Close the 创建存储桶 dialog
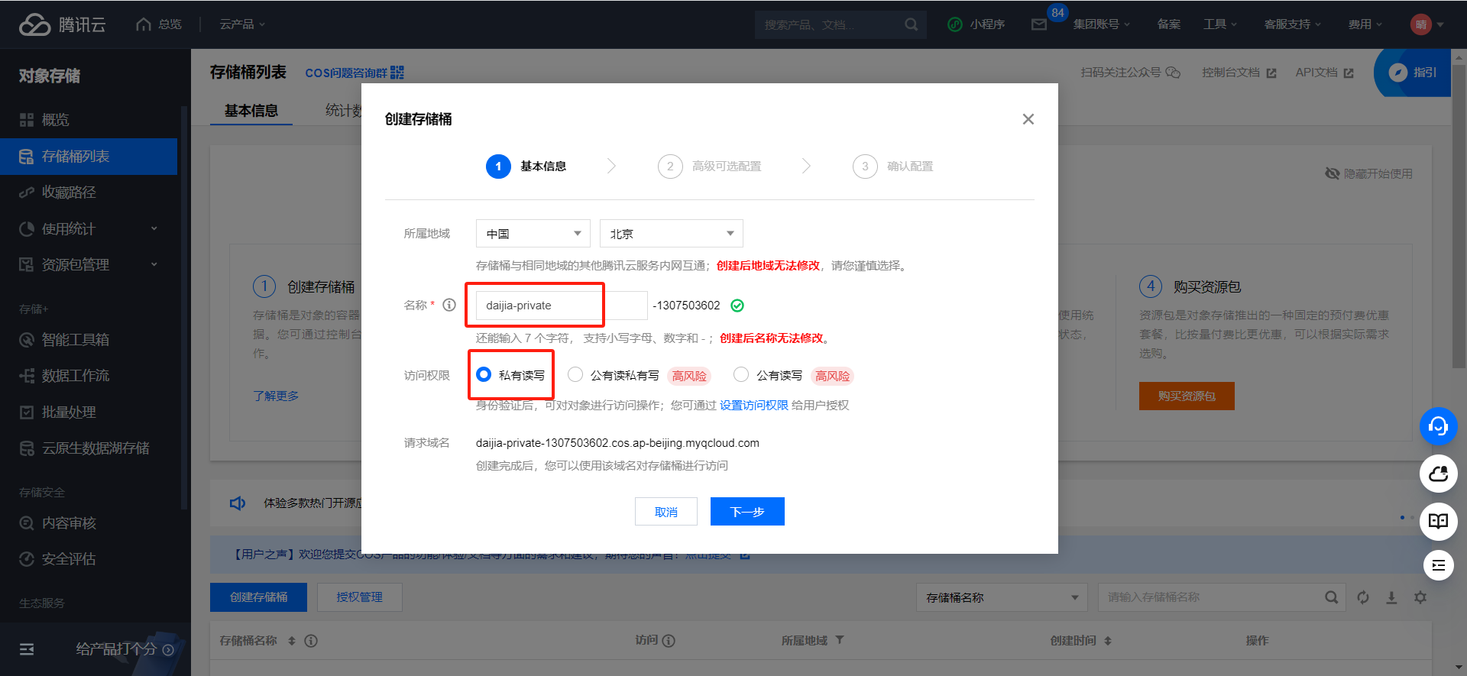Image resolution: width=1467 pixels, height=676 pixels. [x=1028, y=119]
